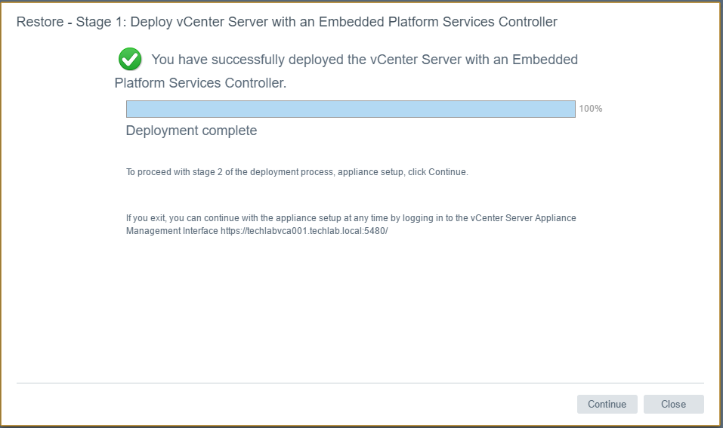Screen dimensions: 723x428
Task: Open the appliance management URL techlabvca001.techlab.local:5480
Action: coord(304,231)
